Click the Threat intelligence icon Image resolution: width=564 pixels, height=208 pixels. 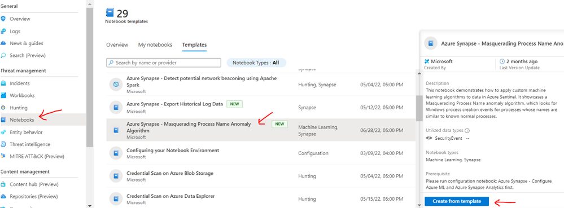(3, 144)
